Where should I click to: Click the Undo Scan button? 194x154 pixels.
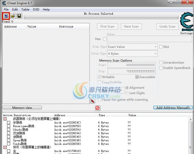coord(167,27)
